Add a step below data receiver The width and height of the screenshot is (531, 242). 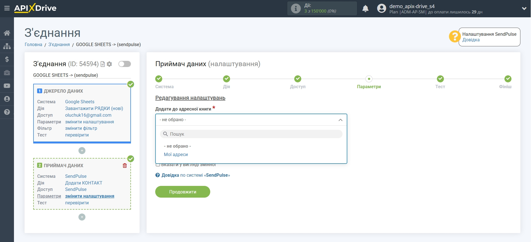point(82,217)
